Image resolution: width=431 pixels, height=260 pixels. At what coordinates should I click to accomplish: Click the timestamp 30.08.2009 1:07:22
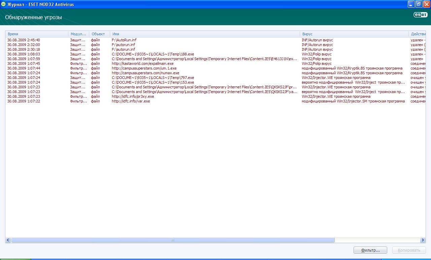click(24, 101)
